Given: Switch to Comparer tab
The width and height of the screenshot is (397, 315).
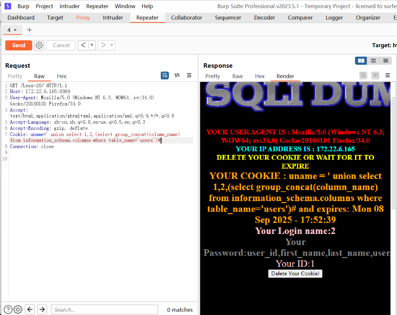Looking at the screenshot, I should coord(300,18).
